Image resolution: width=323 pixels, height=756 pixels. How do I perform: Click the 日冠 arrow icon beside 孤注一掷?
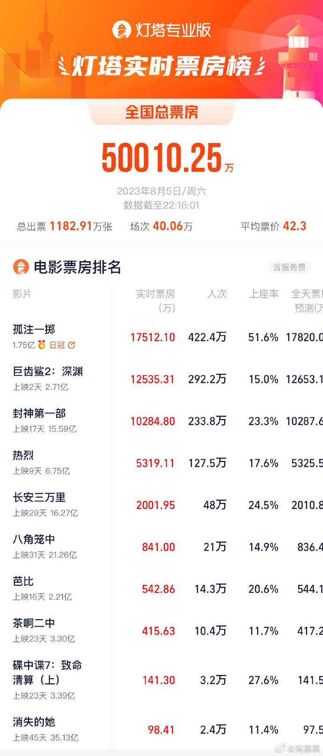pyautogui.click(x=71, y=345)
